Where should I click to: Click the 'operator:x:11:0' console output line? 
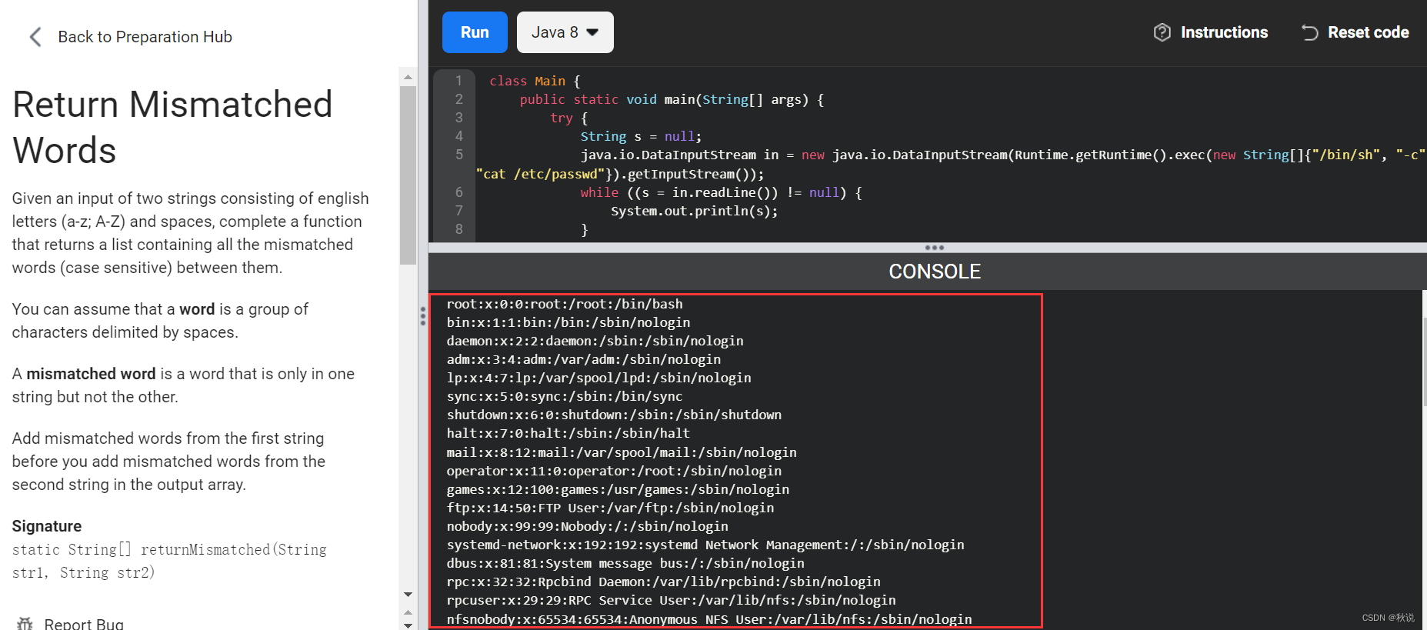(x=614, y=471)
